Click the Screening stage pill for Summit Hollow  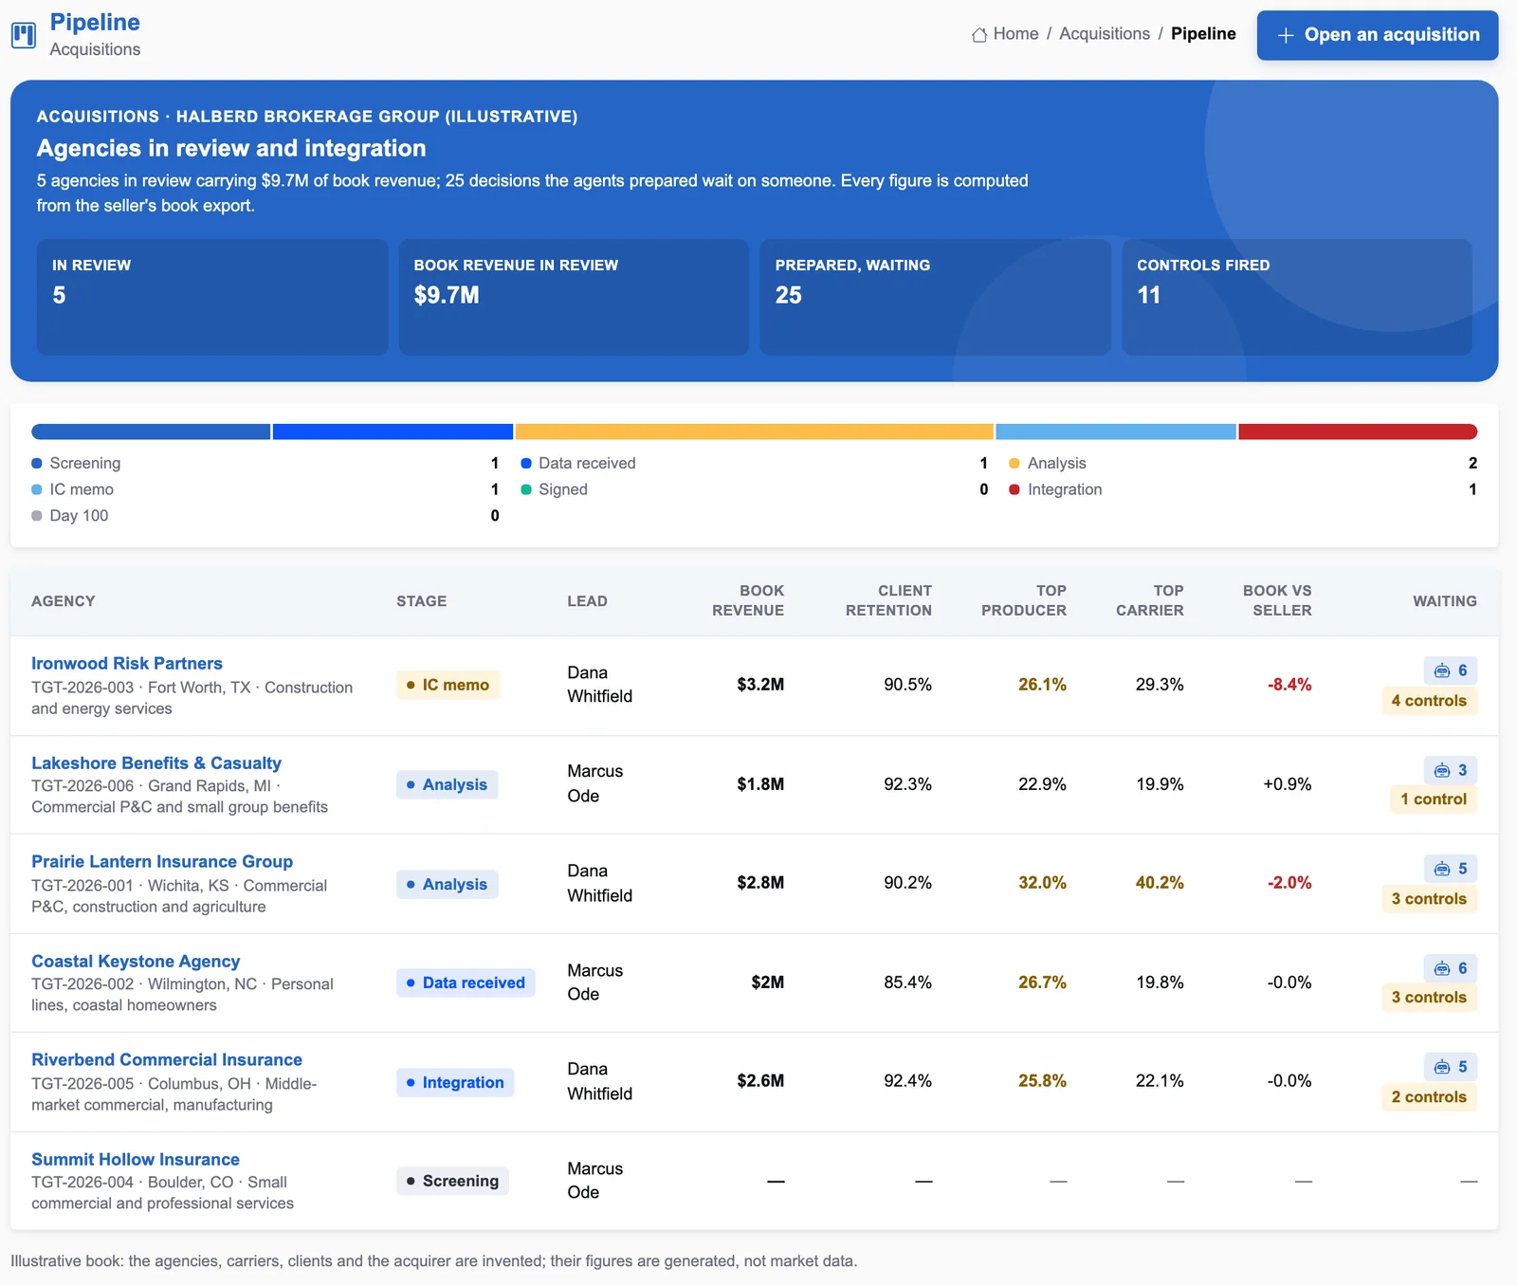point(452,1181)
